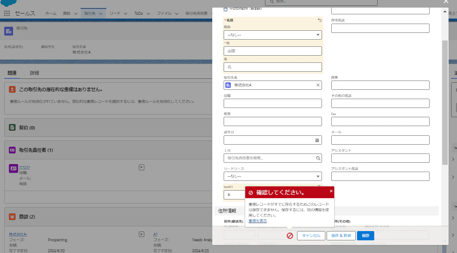457x253 pixels.
Task: Click the duplicate alert merge icon
Action: [x=12, y=89]
